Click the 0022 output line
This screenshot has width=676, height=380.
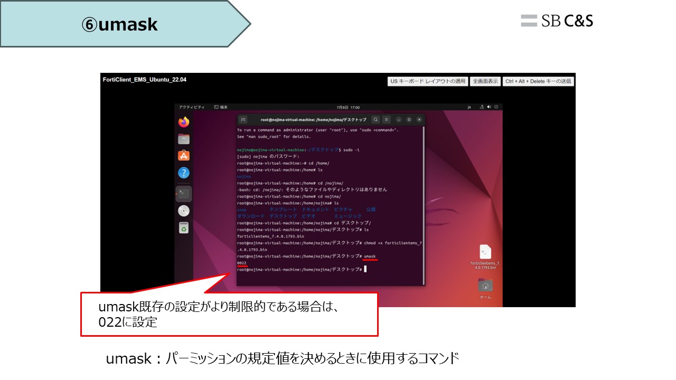coord(242,263)
